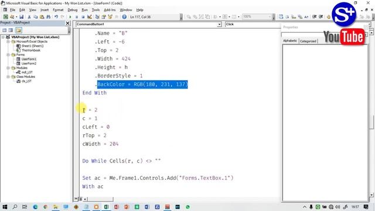Open the Tools menu
Image resolution: width=375 pixels, height=211 pixels.
pos(96,10)
